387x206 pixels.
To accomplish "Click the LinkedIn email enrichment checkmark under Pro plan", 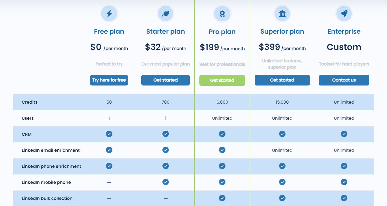I will pos(222,150).
